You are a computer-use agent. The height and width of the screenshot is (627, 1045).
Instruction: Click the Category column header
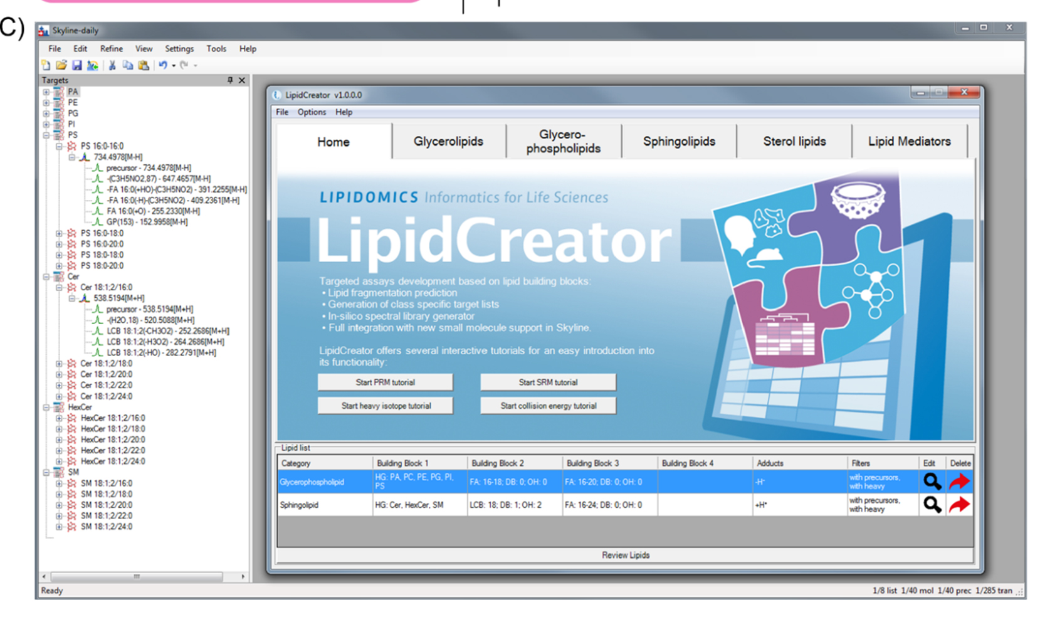325,463
